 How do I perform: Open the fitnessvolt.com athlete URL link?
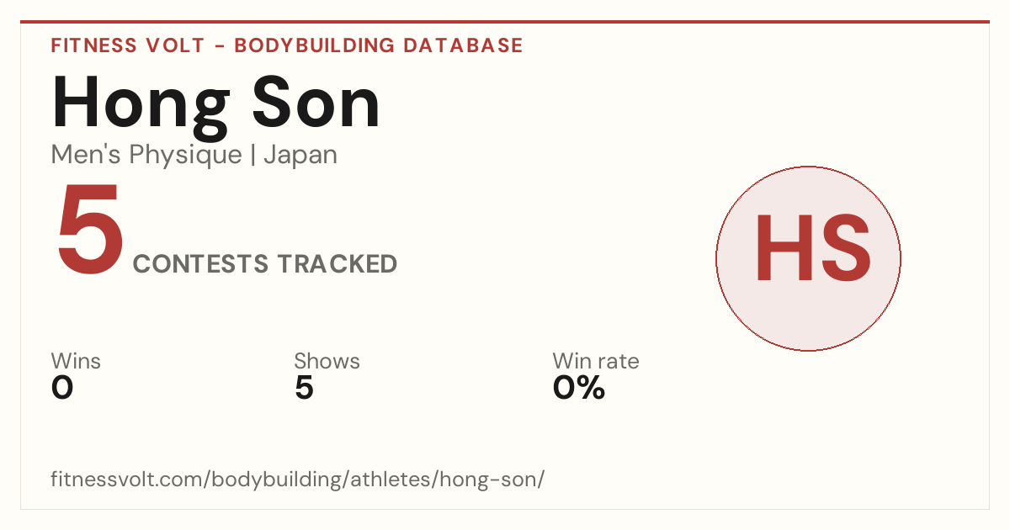298,480
